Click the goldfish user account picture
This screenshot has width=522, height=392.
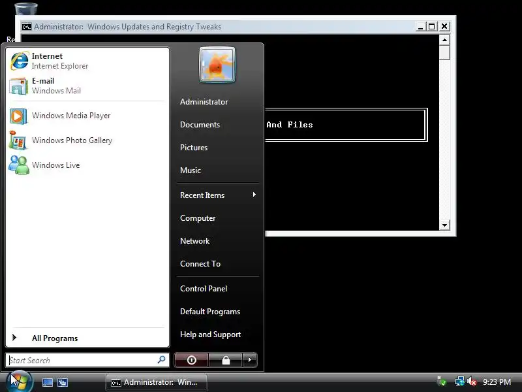[x=217, y=65]
